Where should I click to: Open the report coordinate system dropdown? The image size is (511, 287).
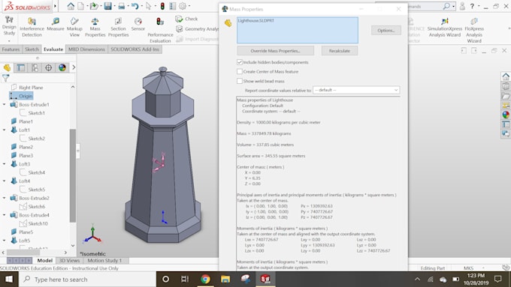[356, 90]
